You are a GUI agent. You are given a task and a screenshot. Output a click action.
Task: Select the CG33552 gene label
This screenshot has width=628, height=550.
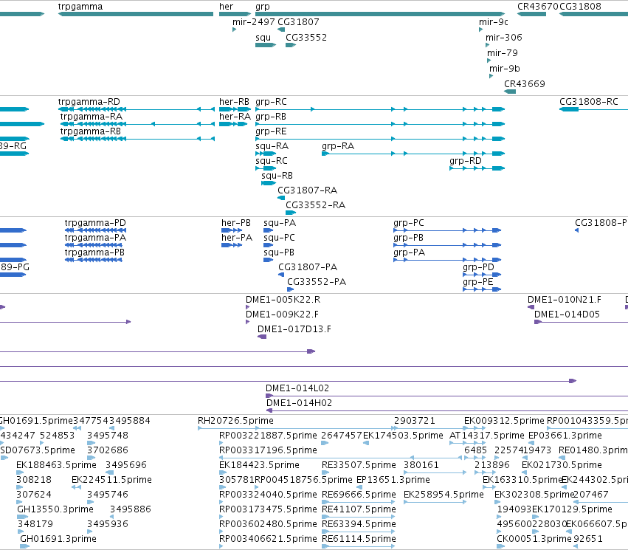(306, 38)
